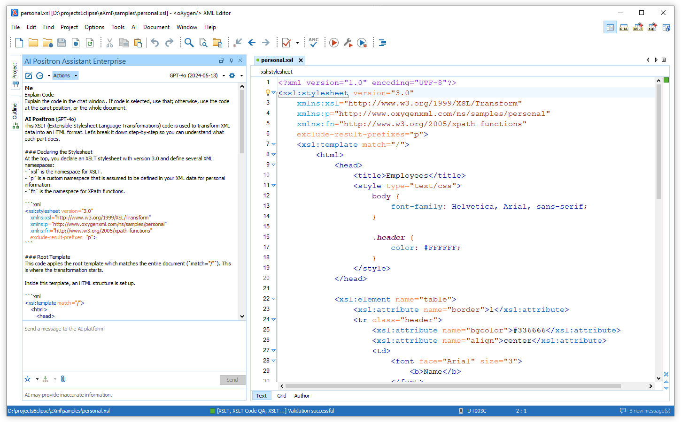
Task: Click the chat message input field
Action: pyautogui.click(x=134, y=346)
